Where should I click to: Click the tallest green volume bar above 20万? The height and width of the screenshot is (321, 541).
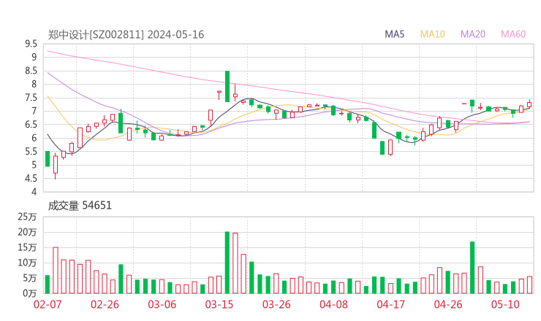[227, 263]
